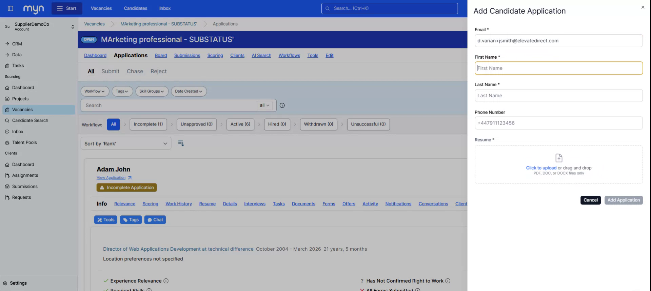Open Settings at sidebar bottom

(18, 283)
